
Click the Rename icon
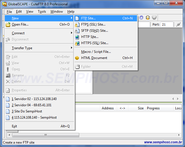pyautogui.click(x=8, y=75)
